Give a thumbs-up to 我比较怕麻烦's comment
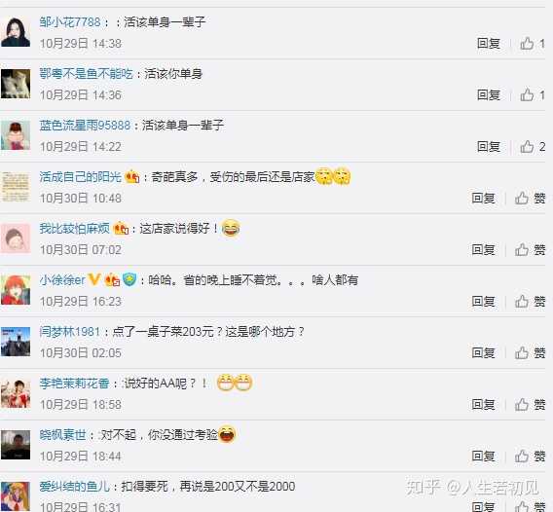 tap(530, 249)
